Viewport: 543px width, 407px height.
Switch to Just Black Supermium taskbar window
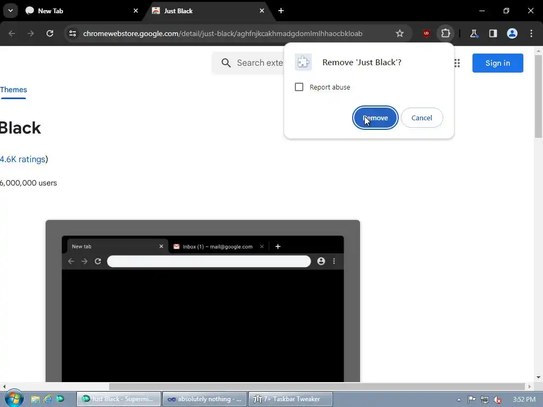coord(118,399)
